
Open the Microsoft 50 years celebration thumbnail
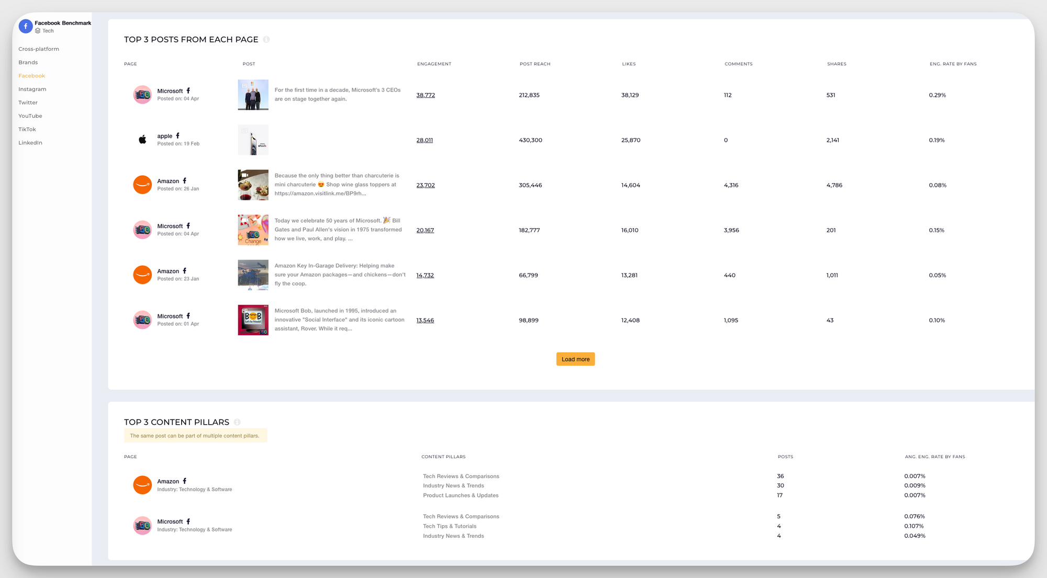click(x=253, y=230)
